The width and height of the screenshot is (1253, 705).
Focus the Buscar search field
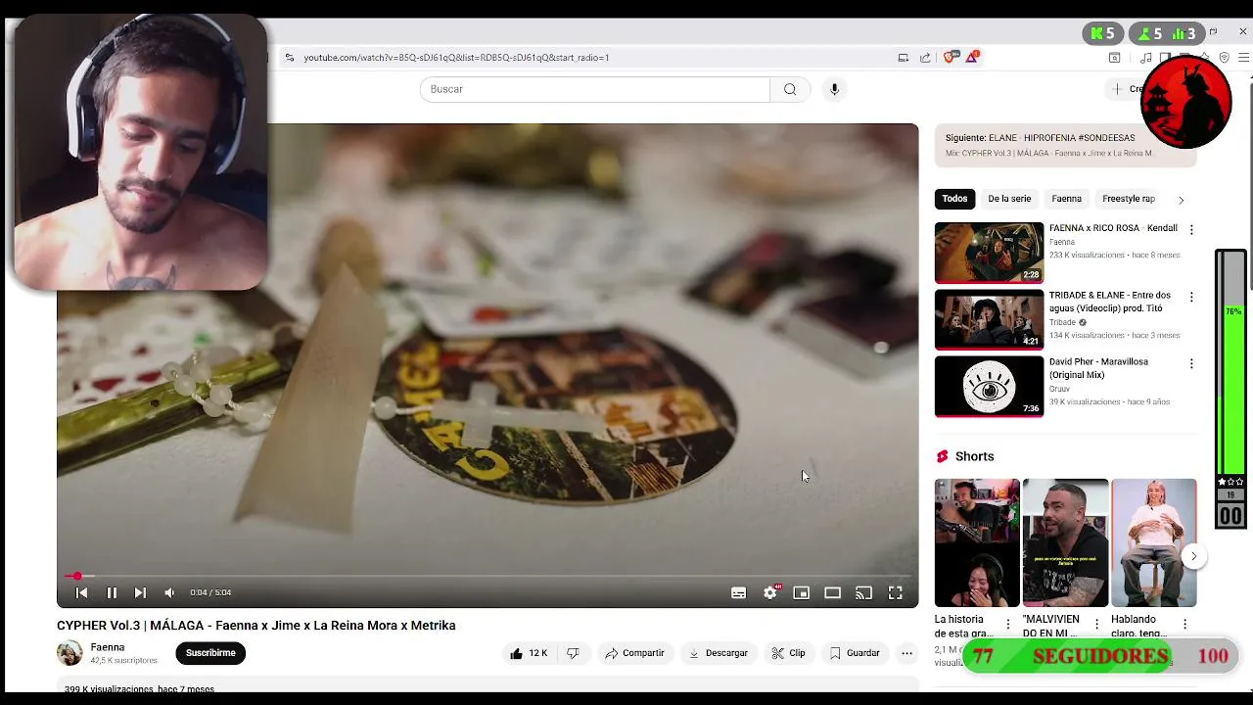click(595, 89)
